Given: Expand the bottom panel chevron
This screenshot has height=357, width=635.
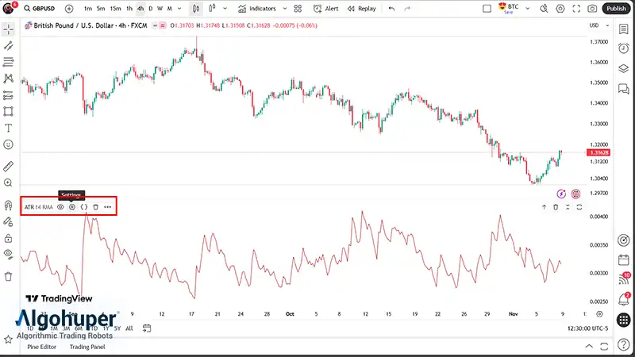Looking at the screenshot, I should tap(588, 347).
